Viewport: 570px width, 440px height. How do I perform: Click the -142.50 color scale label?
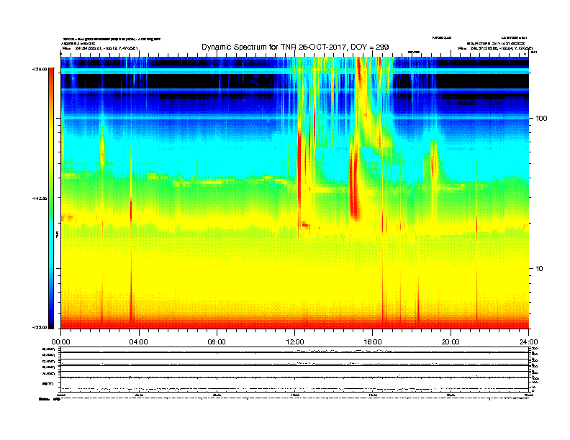[x=40, y=198]
